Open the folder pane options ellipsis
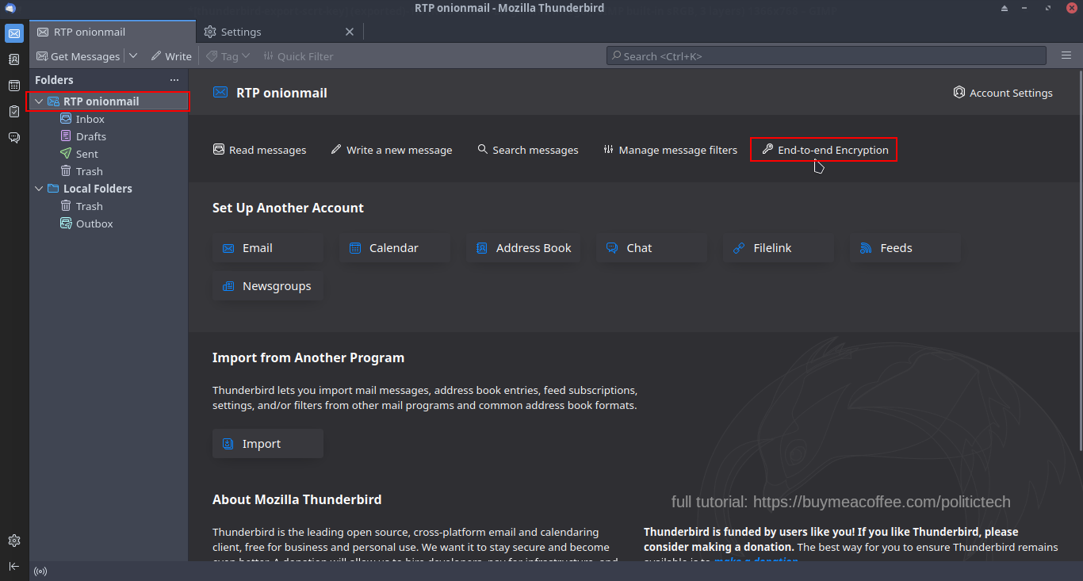 174,80
